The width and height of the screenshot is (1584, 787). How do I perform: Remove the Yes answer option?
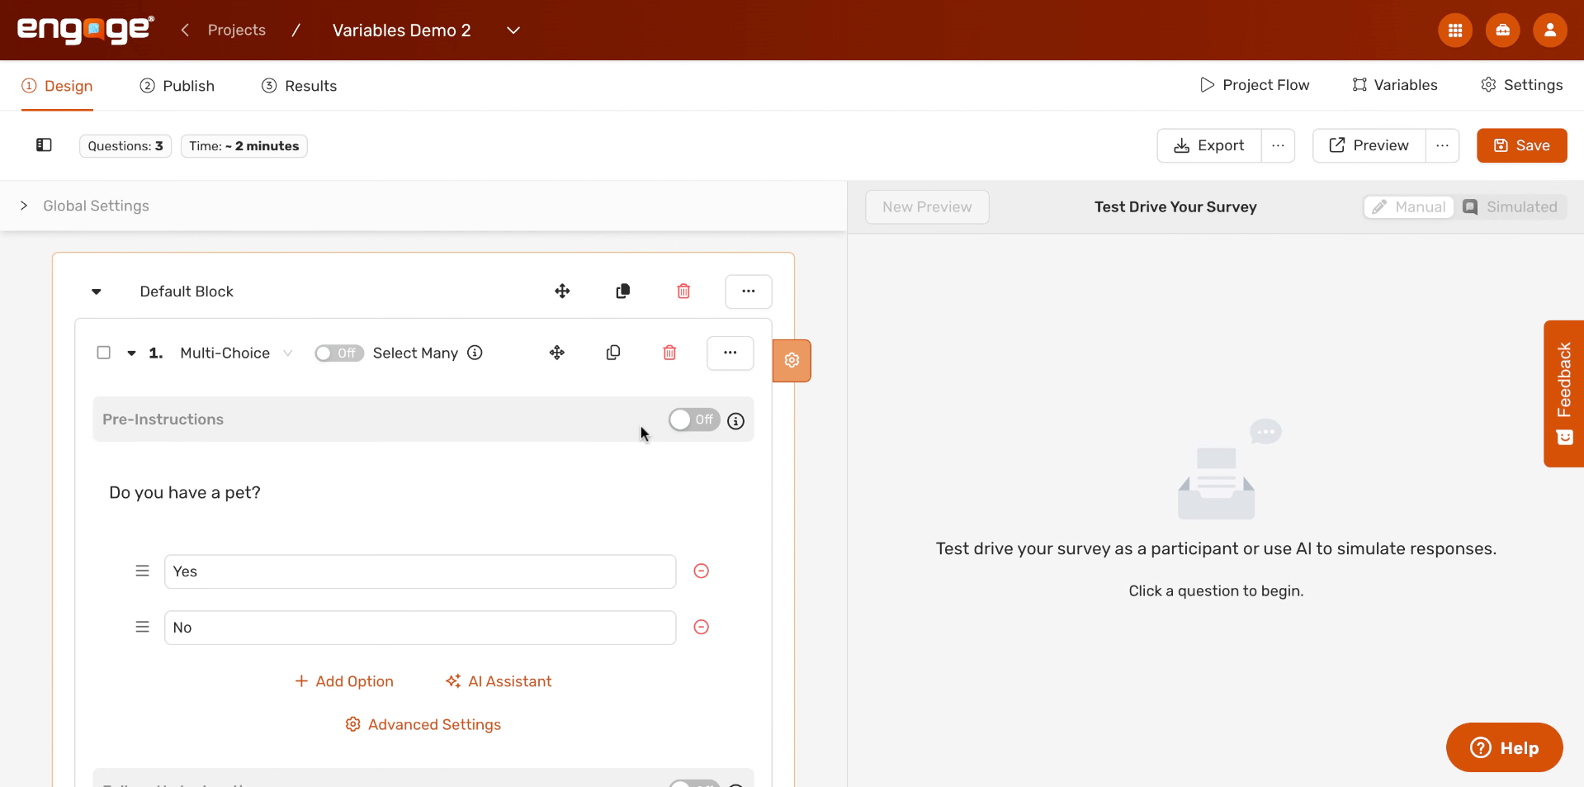pos(701,571)
